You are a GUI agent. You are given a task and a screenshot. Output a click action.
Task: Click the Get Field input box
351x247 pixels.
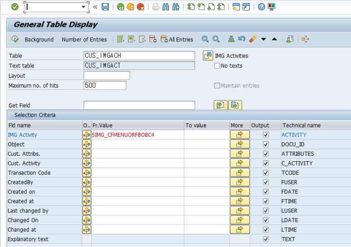(x=139, y=105)
